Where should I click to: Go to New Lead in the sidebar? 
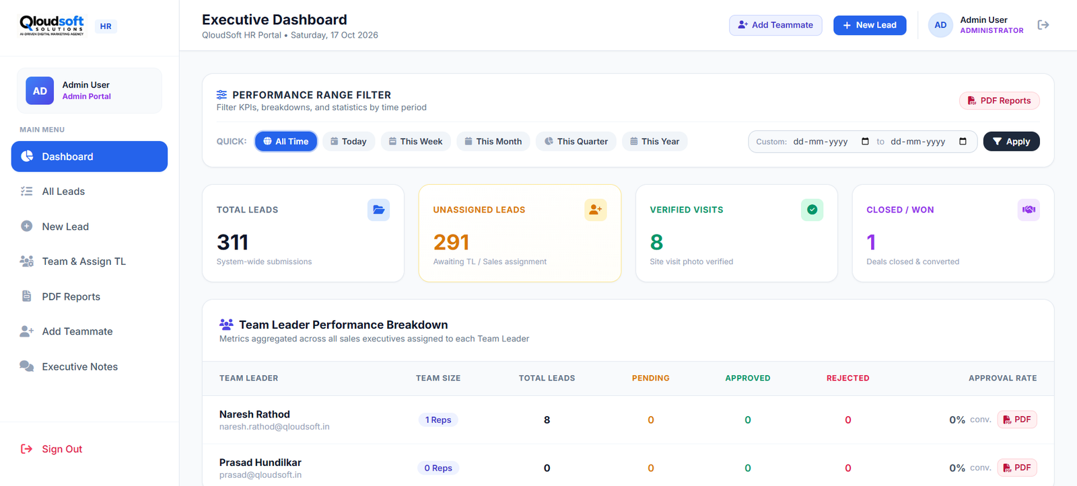click(x=90, y=227)
